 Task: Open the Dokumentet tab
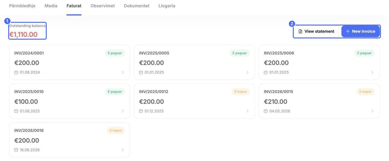tap(136, 6)
